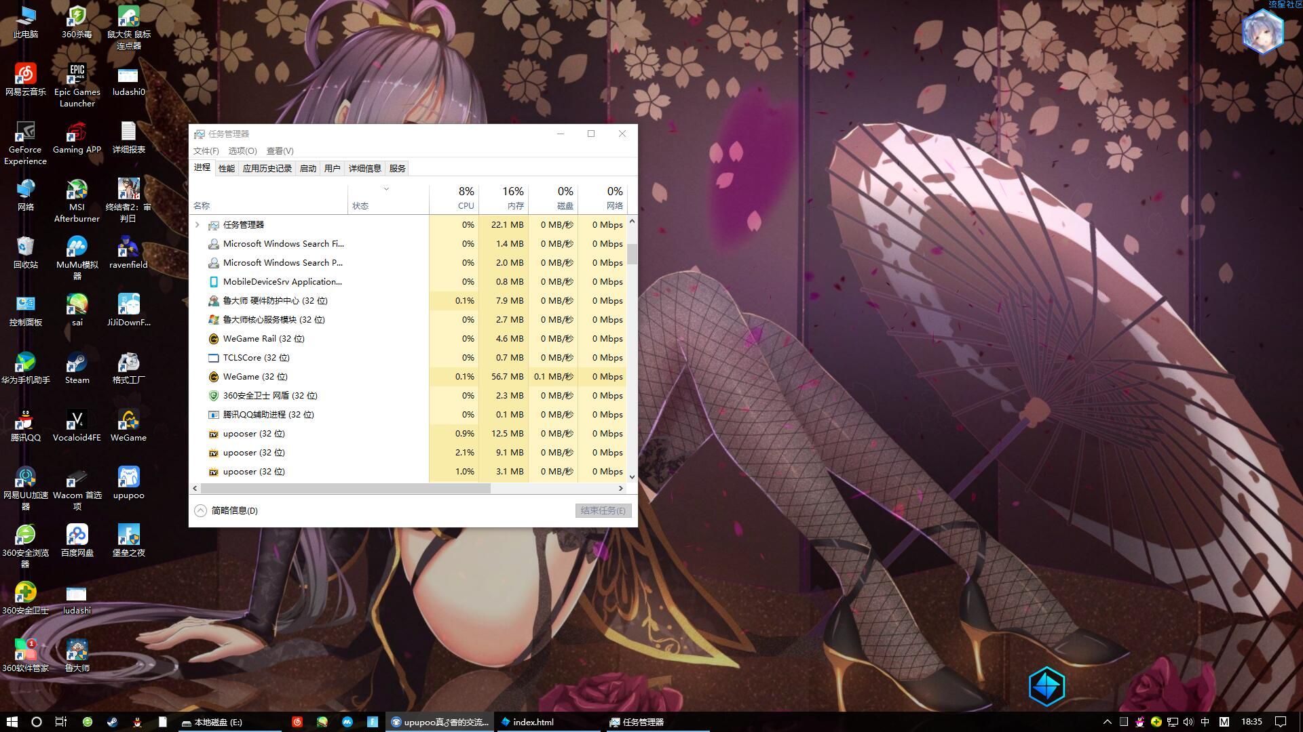Open Vocaloid4FE desktop shortcut

[x=77, y=425]
